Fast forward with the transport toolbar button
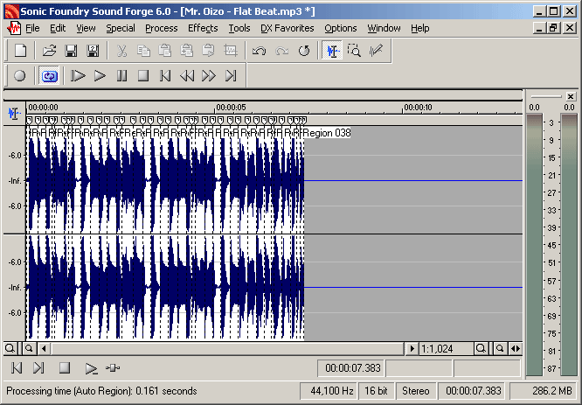This screenshot has height=405, width=582. [x=209, y=76]
